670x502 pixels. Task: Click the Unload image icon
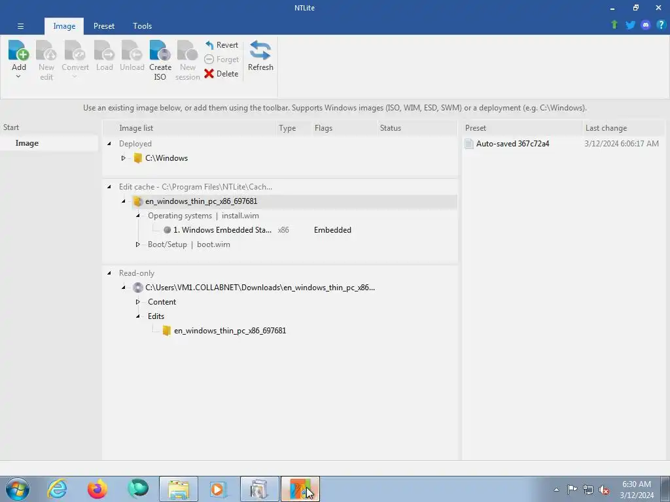point(132,50)
